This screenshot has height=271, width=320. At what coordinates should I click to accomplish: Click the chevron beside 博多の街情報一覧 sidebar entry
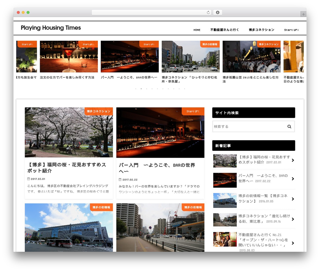point(293,199)
